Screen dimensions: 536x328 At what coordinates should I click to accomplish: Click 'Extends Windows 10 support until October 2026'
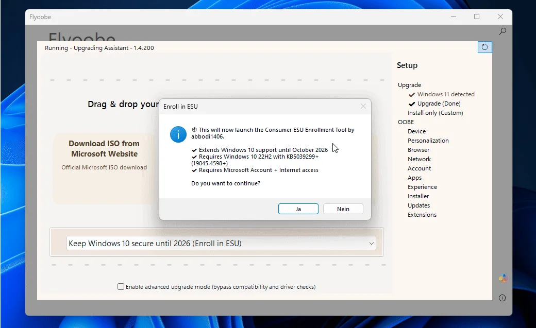click(263, 150)
